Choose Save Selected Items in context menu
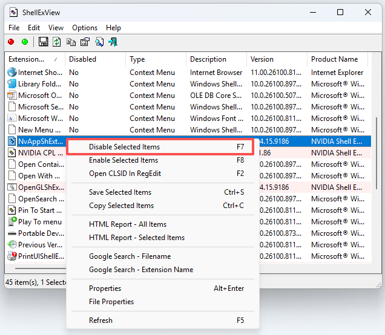 pyautogui.click(x=163, y=192)
